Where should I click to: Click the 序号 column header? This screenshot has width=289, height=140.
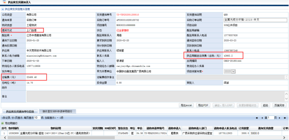(4, 128)
